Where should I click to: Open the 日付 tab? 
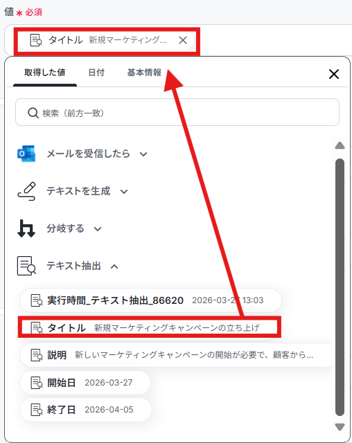(x=96, y=73)
